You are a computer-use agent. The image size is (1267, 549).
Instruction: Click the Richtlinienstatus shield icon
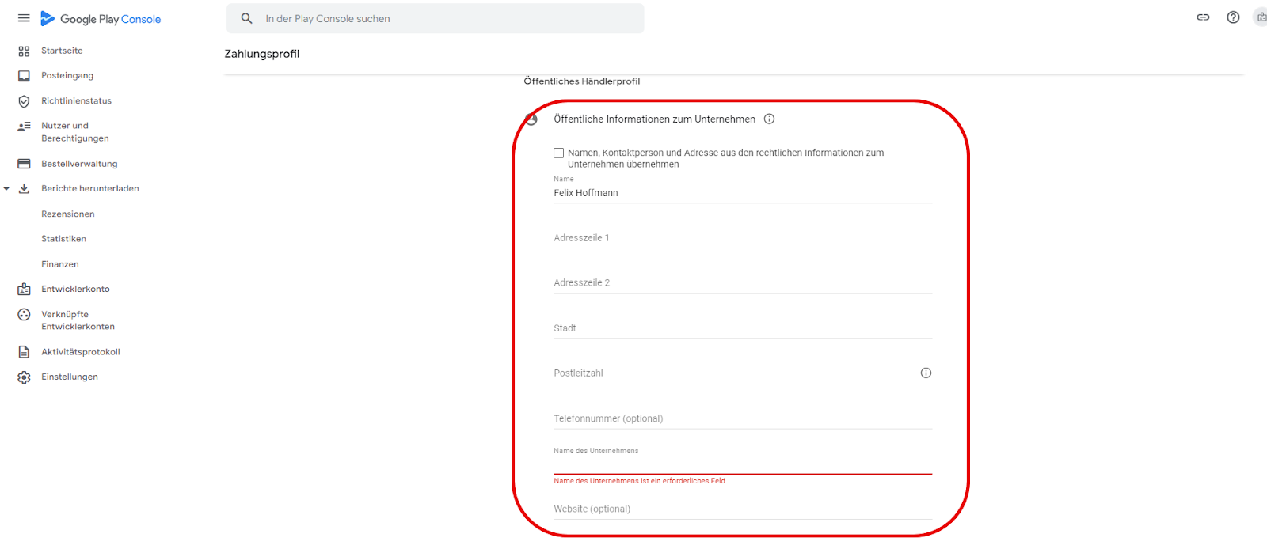click(x=24, y=101)
